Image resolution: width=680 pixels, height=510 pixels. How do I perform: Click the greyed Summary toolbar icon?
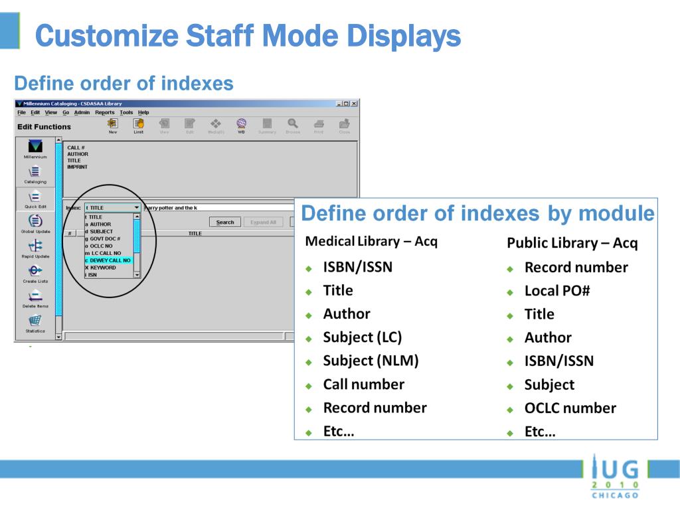[267, 126]
